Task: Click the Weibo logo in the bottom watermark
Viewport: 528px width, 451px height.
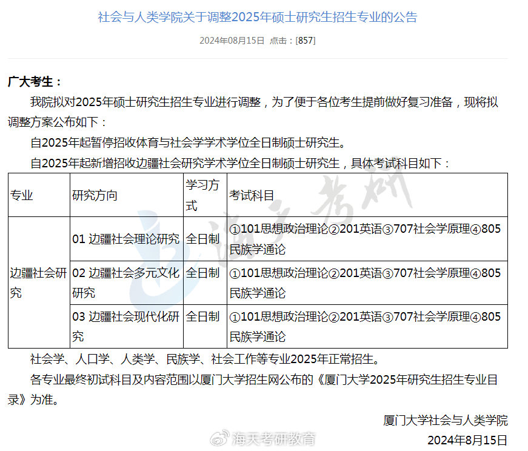Action: (x=222, y=438)
